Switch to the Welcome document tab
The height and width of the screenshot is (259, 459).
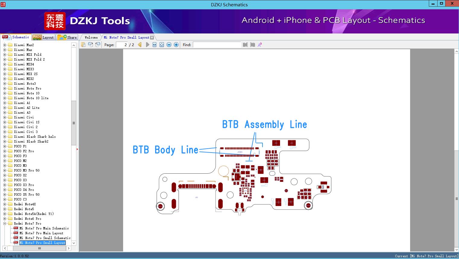[x=91, y=37]
